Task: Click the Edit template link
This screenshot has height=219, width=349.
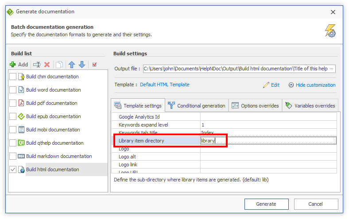Action: point(275,85)
